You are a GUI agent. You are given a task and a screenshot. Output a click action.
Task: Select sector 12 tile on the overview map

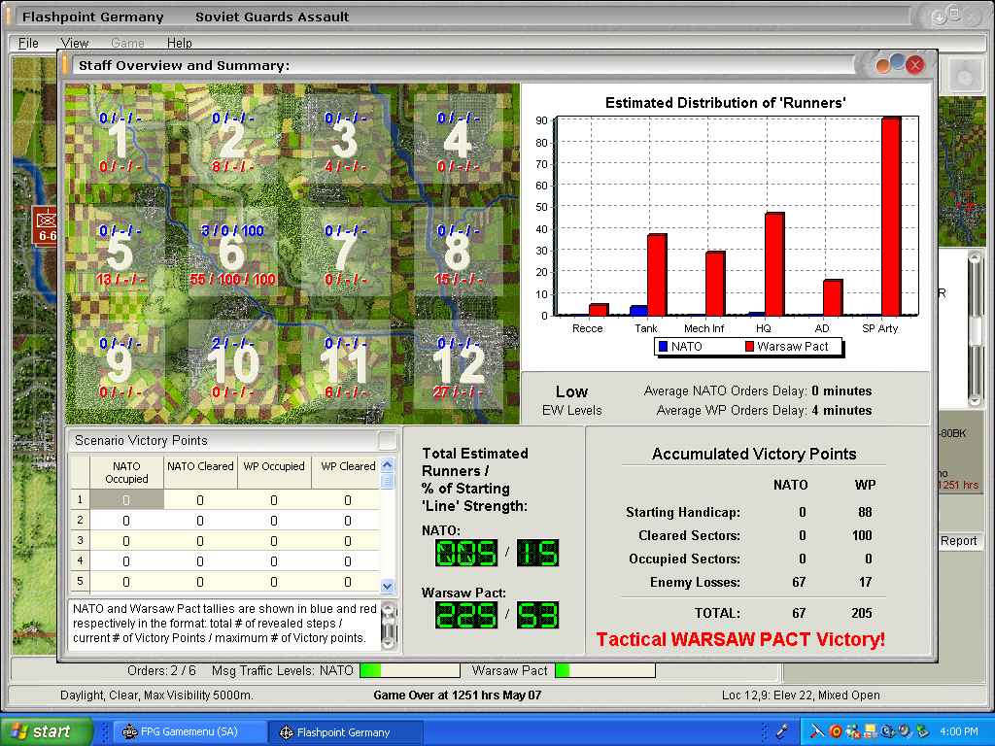pyautogui.click(x=458, y=365)
